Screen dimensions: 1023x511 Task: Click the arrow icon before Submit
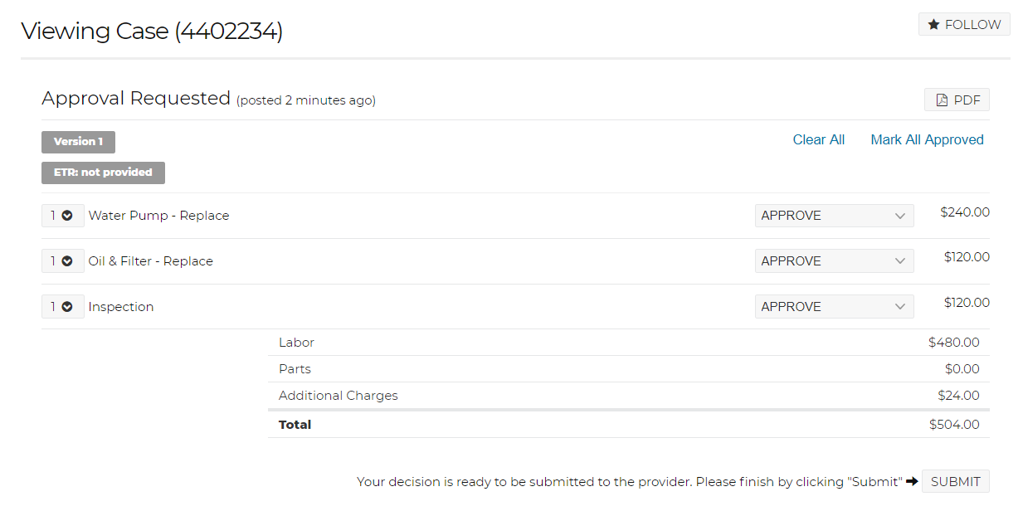(912, 481)
